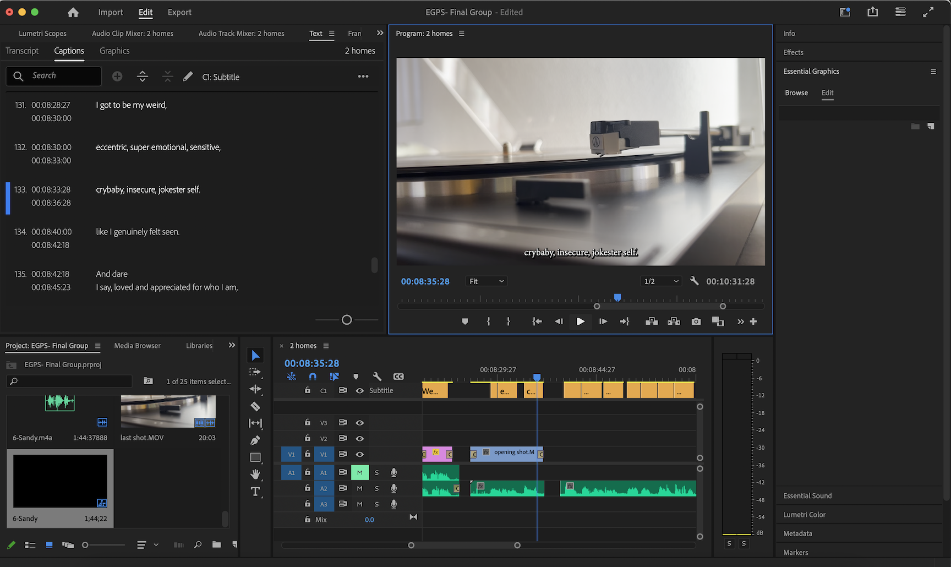
Task: Click the Split caption icon
Action: tap(143, 77)
